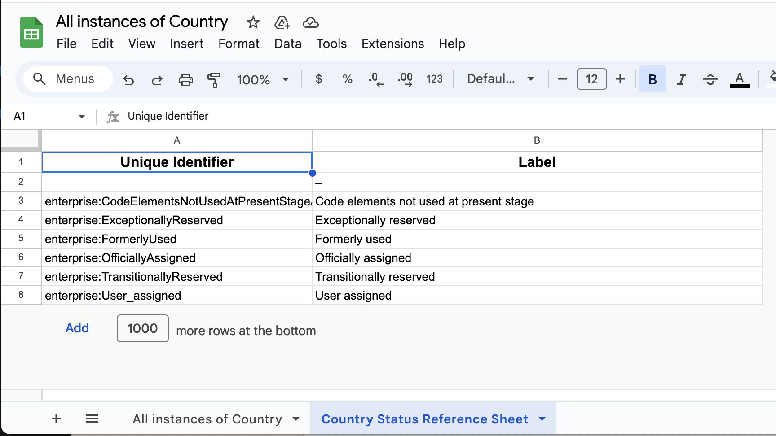Click the percent format icon

tap(347, 79)
